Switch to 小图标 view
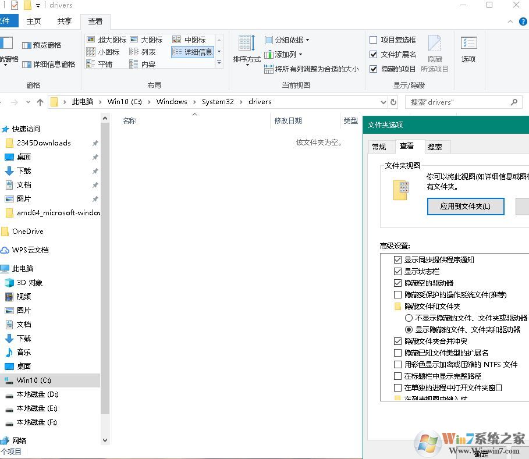Viewport: 529px width, 459px height. click(102, 52)
